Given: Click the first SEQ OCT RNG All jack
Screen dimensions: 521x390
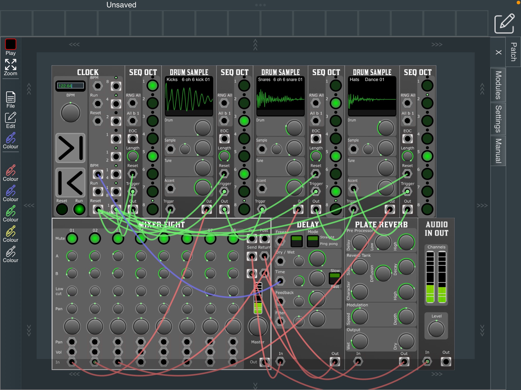Looking at the screenshot, I should pyautogui.click(x=133, y=103).
